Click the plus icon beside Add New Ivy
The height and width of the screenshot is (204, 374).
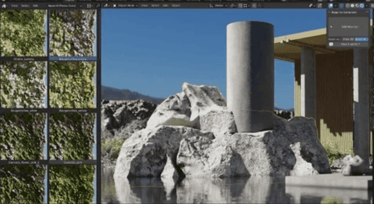(x=331, y=27)
